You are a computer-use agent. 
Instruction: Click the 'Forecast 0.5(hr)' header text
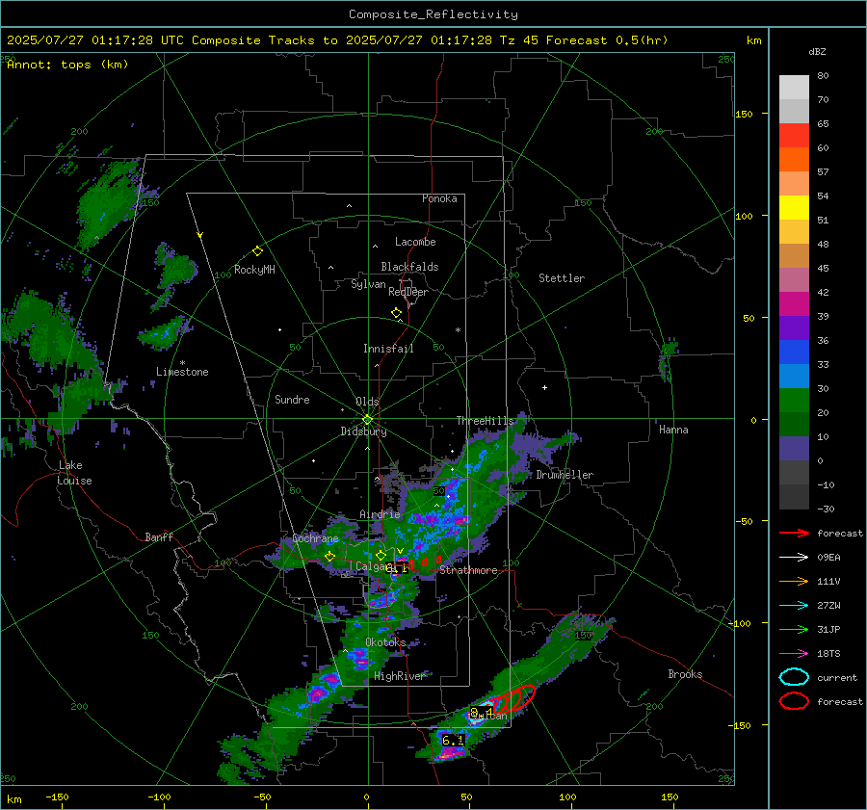[607, 40]
